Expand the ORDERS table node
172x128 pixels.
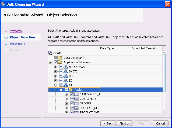point(66,104)
